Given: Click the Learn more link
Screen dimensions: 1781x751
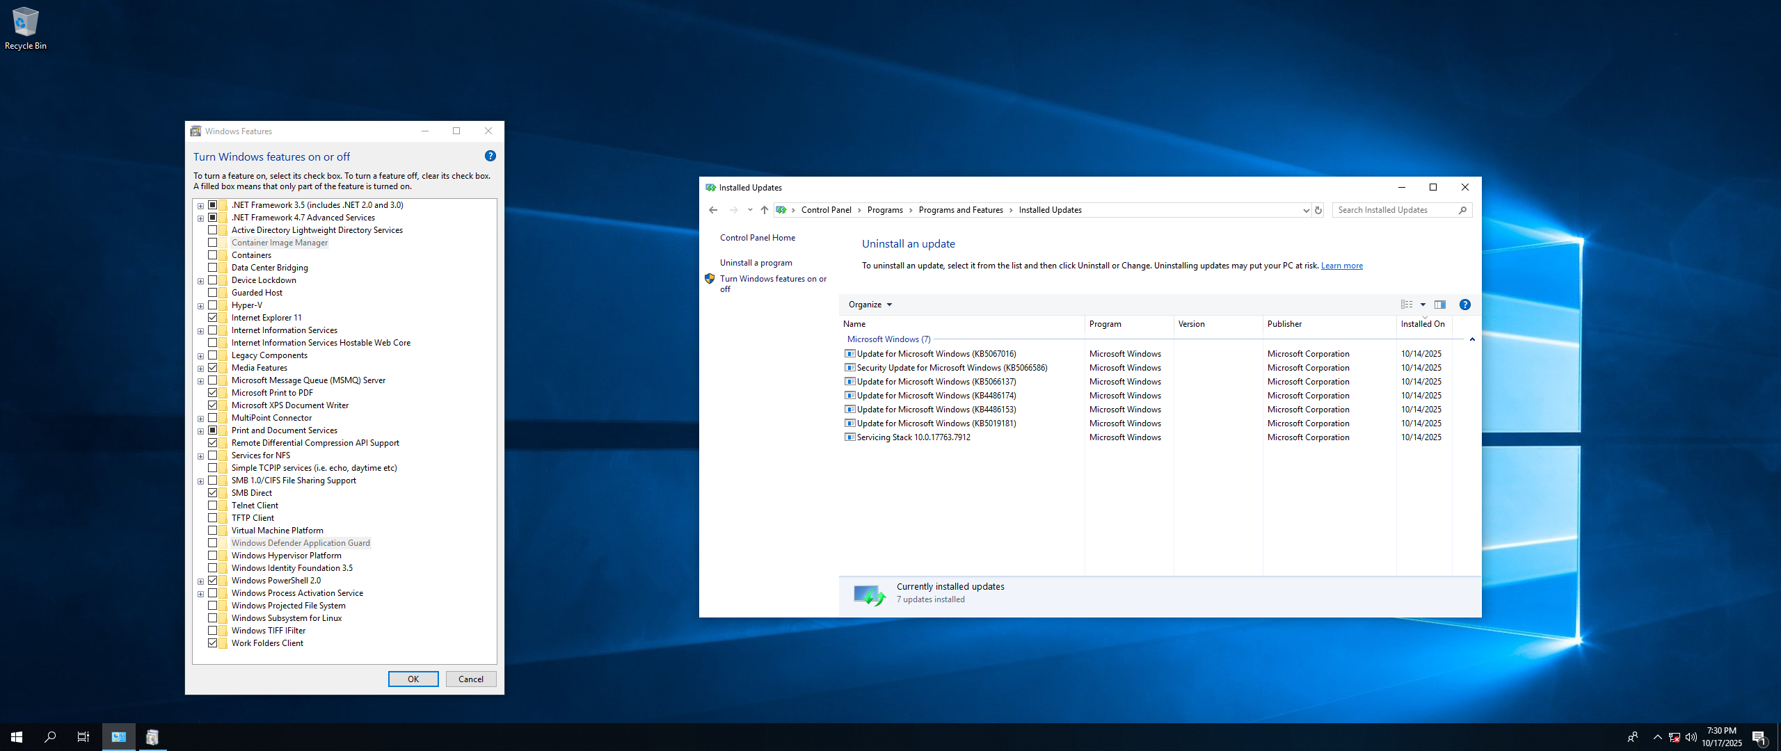Looking at the screenshot, I should [1341, 266].
